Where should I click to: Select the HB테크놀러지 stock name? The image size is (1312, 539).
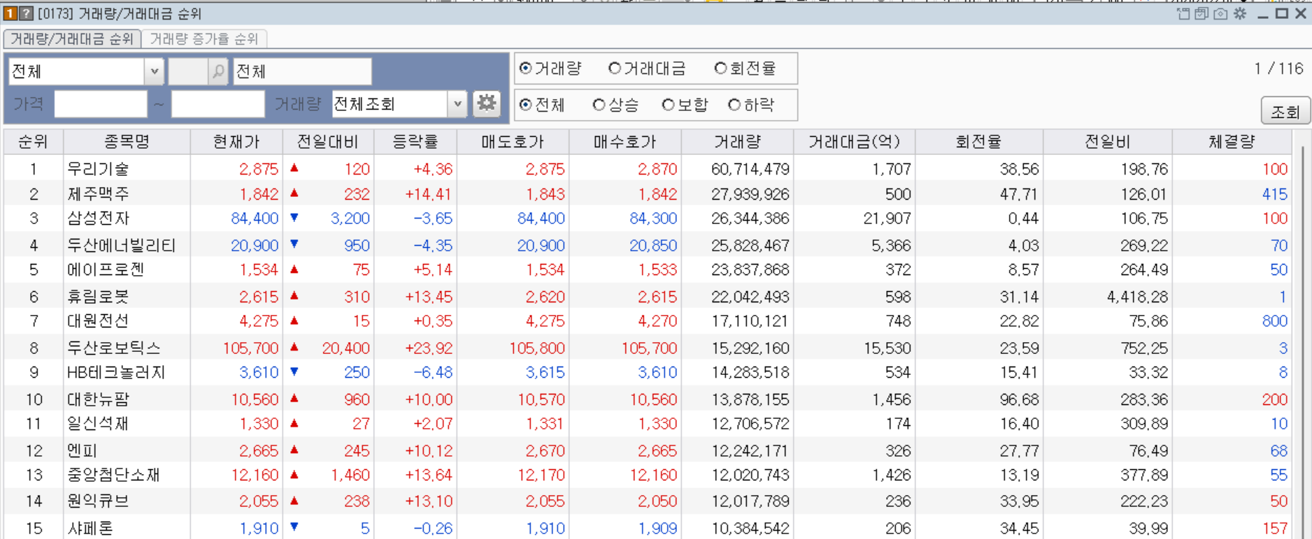[x=116, y=372]
